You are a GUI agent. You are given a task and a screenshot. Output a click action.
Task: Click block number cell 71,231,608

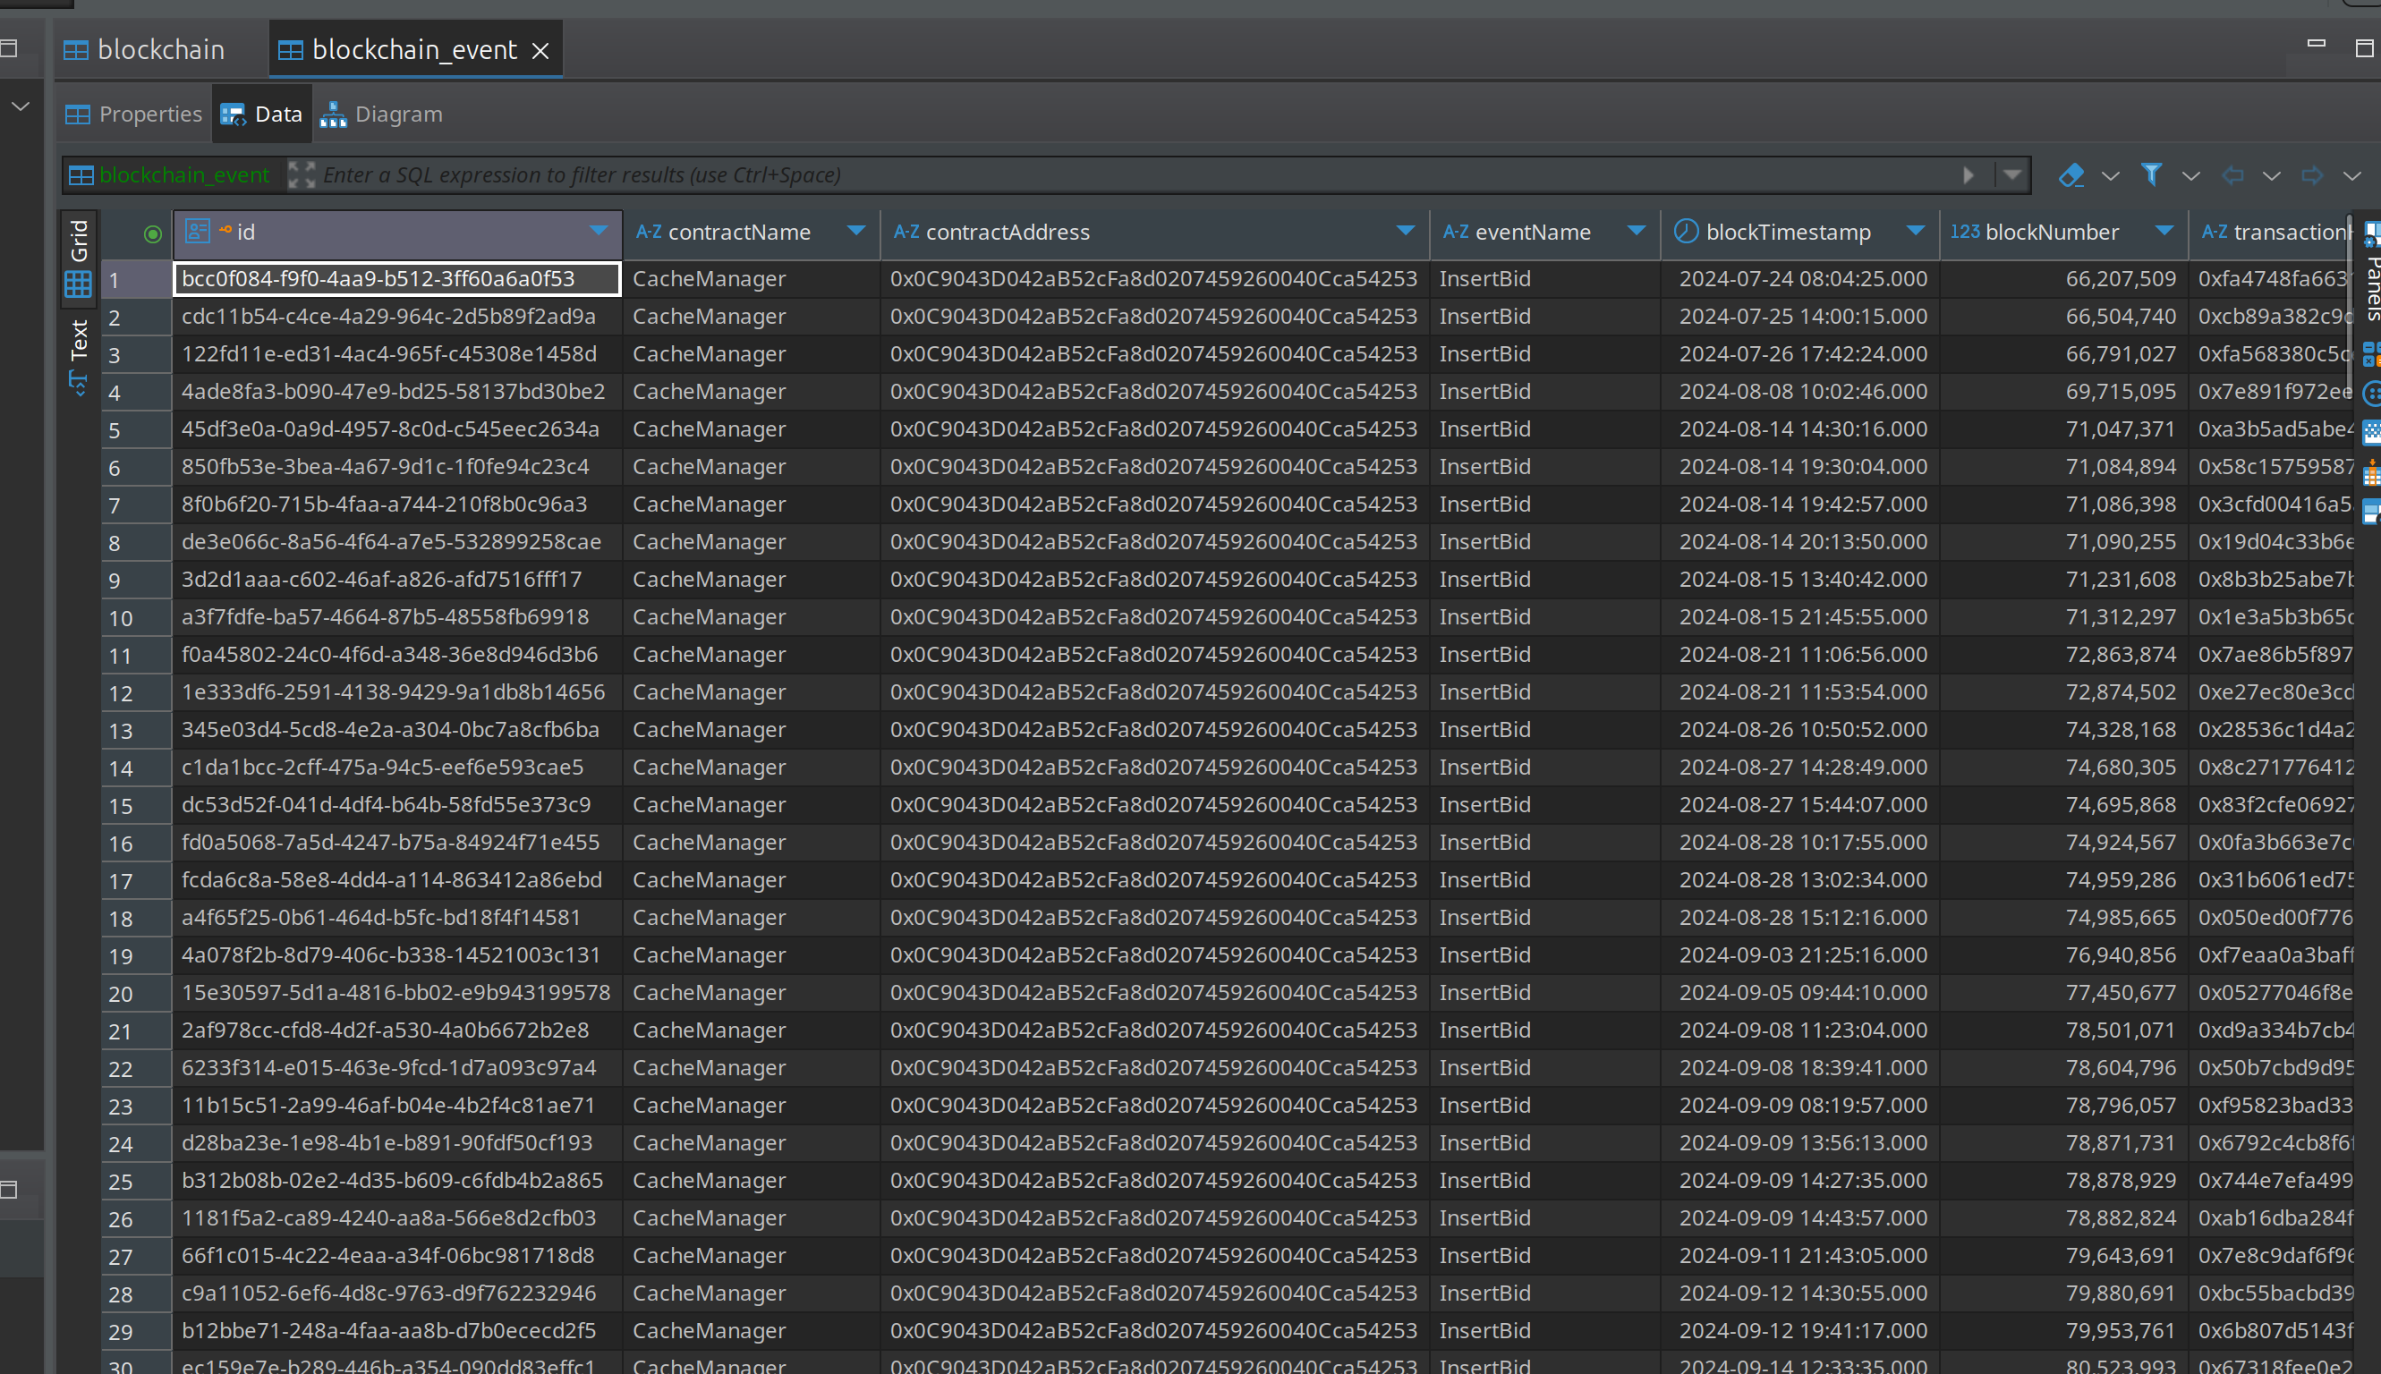point(2064,580)
